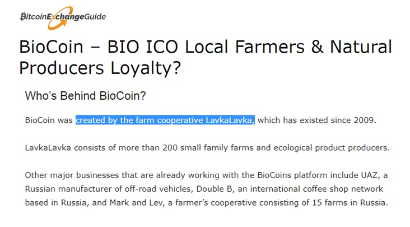Click the orange swoosh arrow in the logo
410x227 pixels.
point(60,18)
